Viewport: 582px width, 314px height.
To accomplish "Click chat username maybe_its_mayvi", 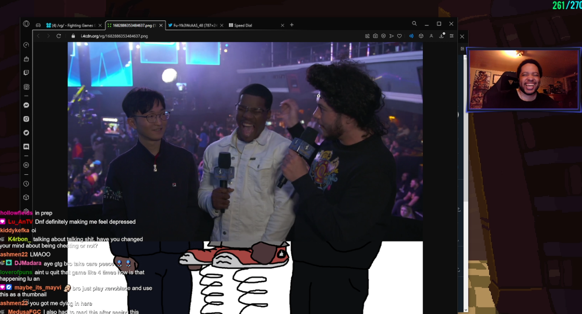I will pos(38,288).
